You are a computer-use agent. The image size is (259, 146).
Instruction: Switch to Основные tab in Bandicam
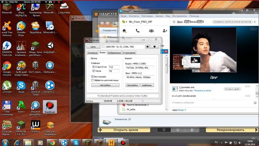[x=92, y=53]
